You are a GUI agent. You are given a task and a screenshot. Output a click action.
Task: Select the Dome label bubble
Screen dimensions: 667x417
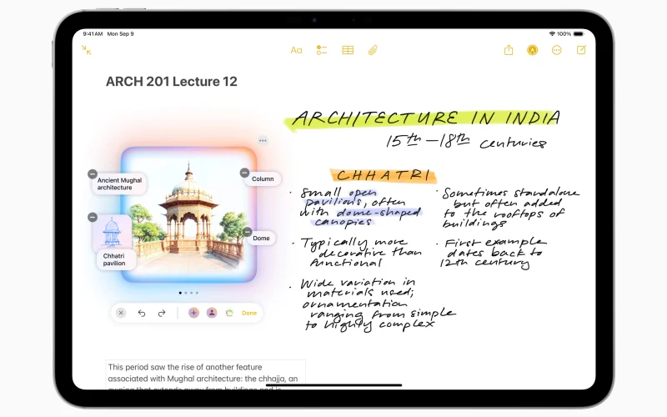click(x=261, y=239)
